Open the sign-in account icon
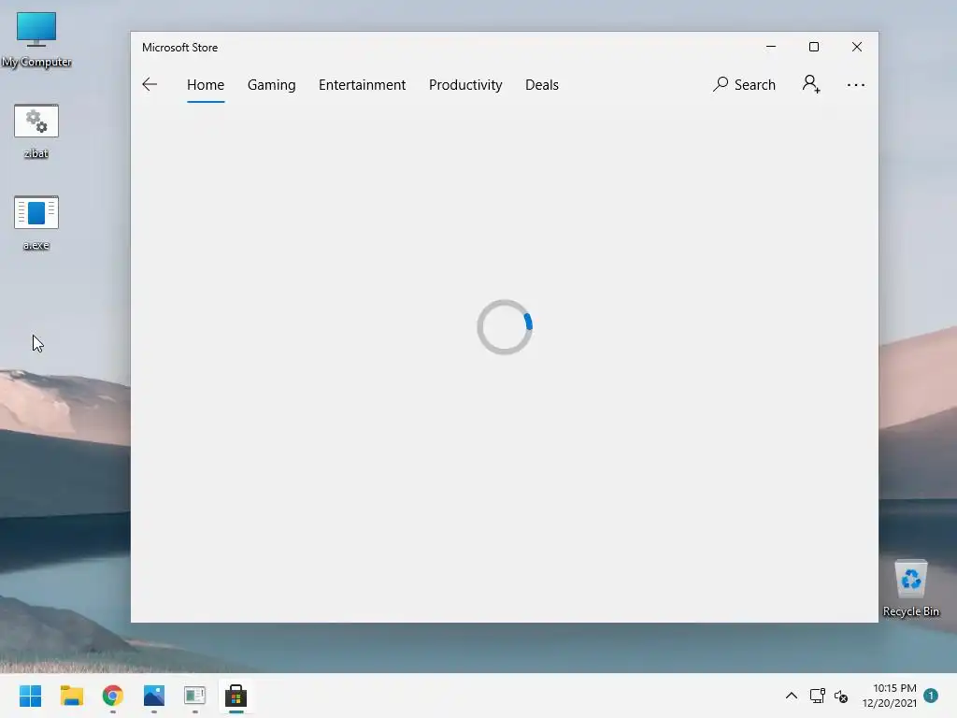Screen dimensions: 957x718 811,84
